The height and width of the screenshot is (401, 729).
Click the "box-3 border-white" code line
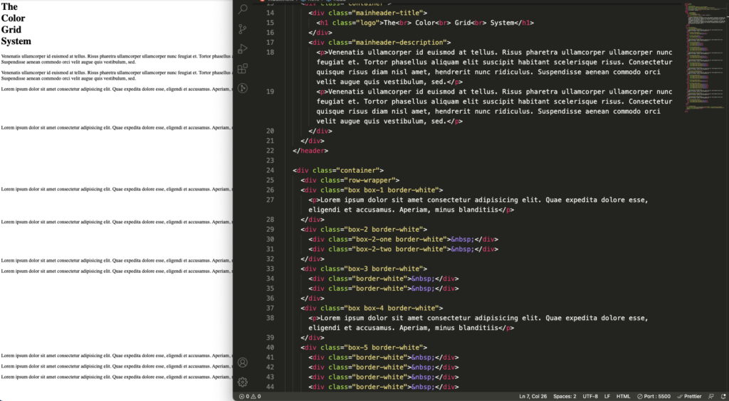[x=364, y=269]
